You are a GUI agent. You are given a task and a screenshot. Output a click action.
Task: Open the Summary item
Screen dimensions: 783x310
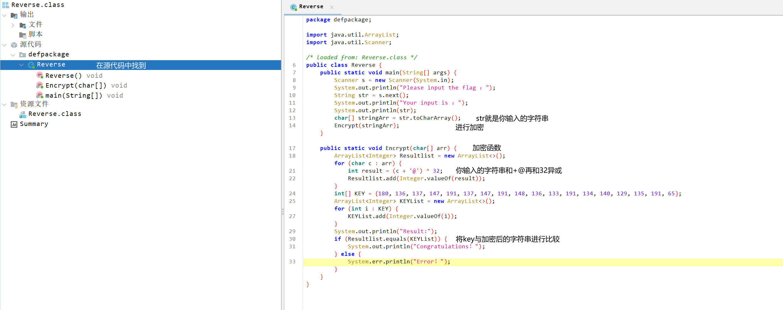point(34,124)
